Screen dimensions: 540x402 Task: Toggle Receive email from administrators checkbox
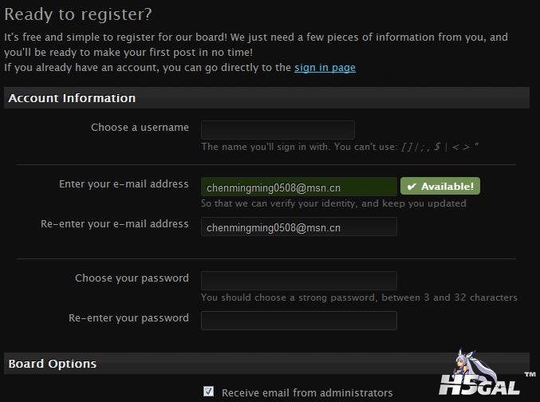[x=208, y=392]
